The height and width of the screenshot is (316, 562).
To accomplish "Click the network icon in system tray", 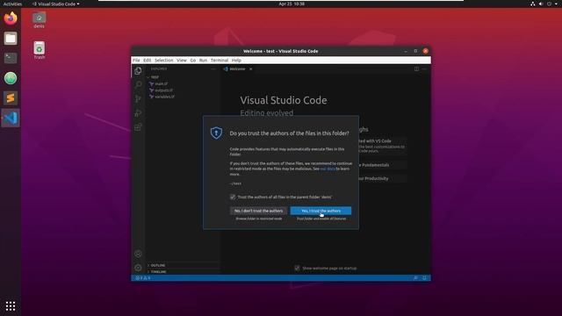I will coord(533,4).
